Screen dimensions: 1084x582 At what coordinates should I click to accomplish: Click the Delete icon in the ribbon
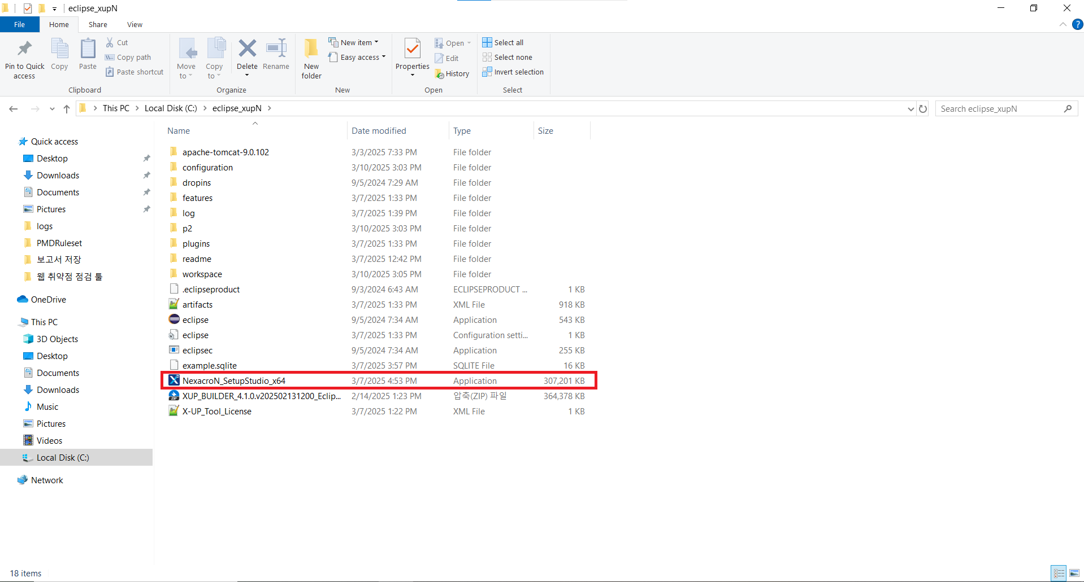247,50
